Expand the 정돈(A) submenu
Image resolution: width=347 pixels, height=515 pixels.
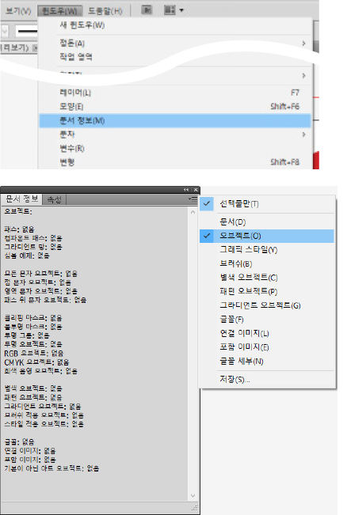(174, 43)
